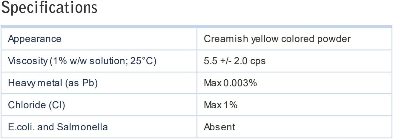Select the 'Max 1%' value cell
Viewport: 393px width, 139px height.
221,105
